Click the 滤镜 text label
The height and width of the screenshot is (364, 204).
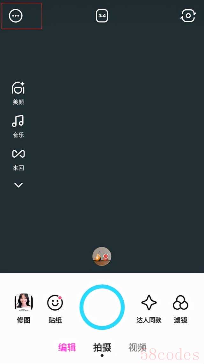pyautogui.click(x=181, y=320)
